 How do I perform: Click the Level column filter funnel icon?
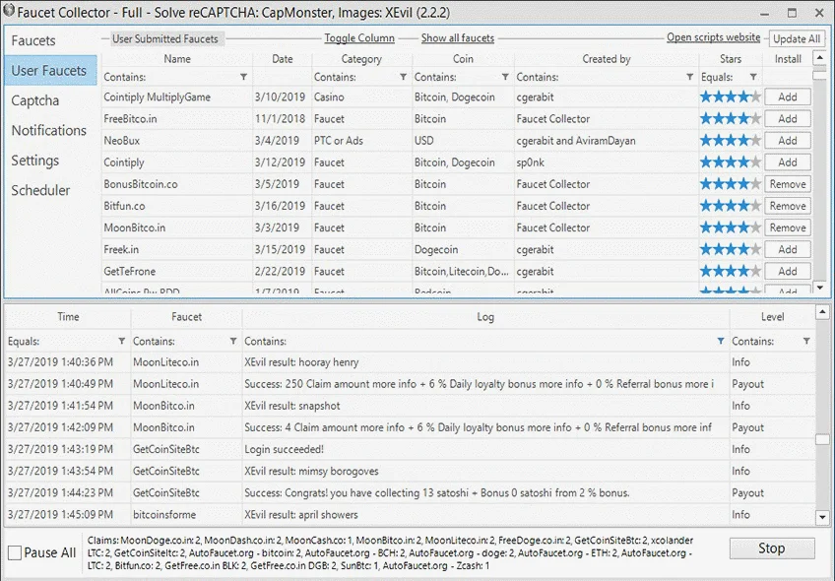coord(806,341)
